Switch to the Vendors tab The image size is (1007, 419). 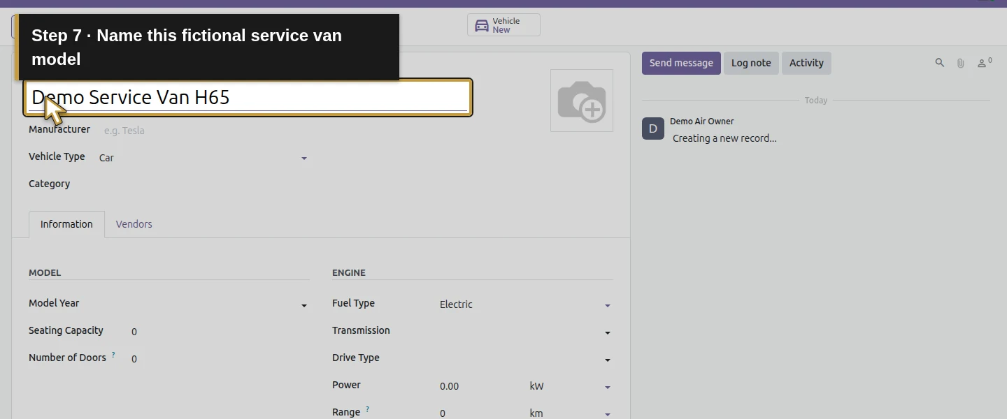click(x=134, y=224)
